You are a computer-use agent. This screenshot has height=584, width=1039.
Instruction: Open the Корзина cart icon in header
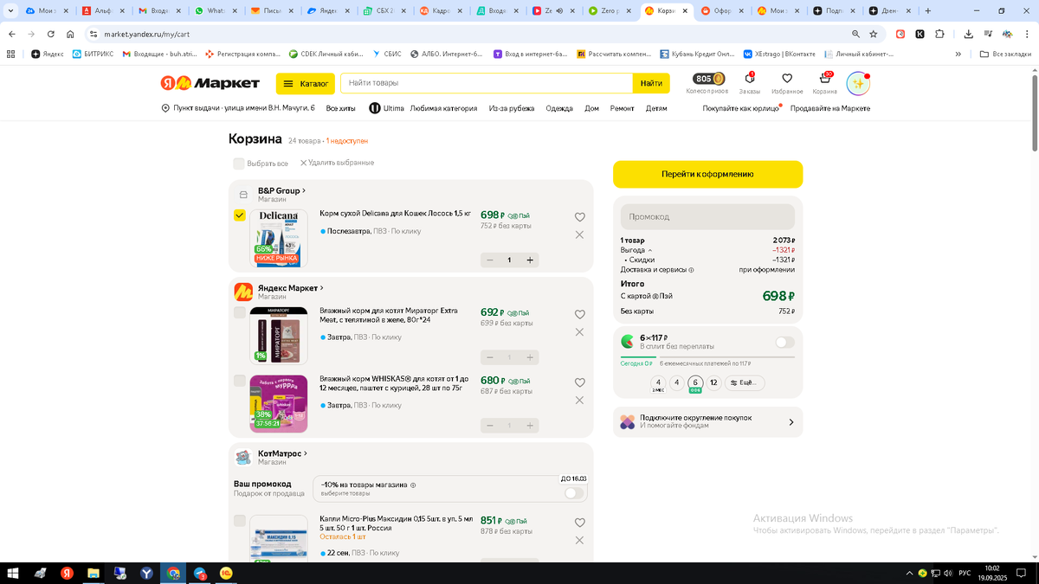tap(824, 82)
